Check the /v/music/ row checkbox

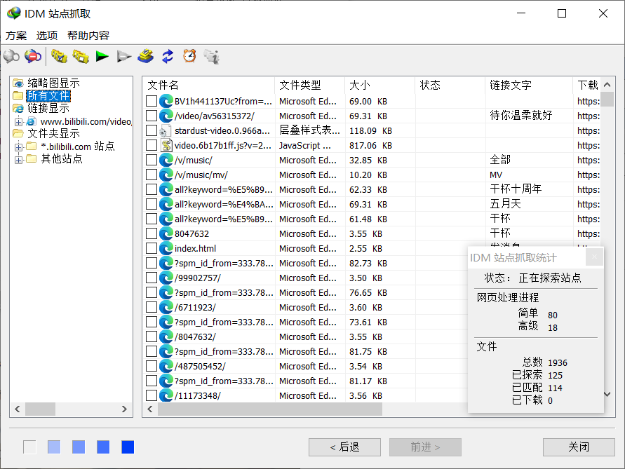point(152,160)
